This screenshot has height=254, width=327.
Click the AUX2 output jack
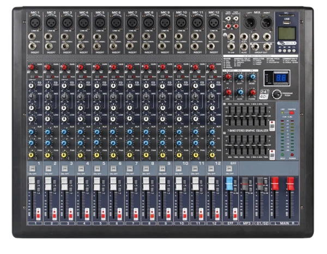click(x=244, y=47)
